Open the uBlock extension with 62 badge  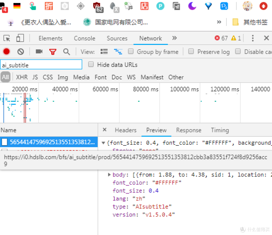98,7
